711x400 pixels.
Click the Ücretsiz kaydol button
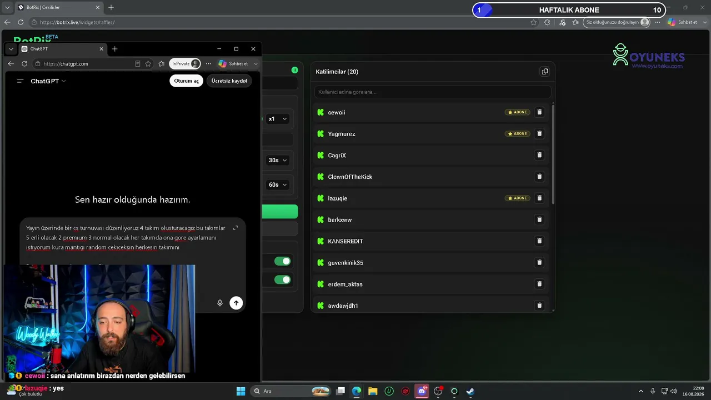229,81
